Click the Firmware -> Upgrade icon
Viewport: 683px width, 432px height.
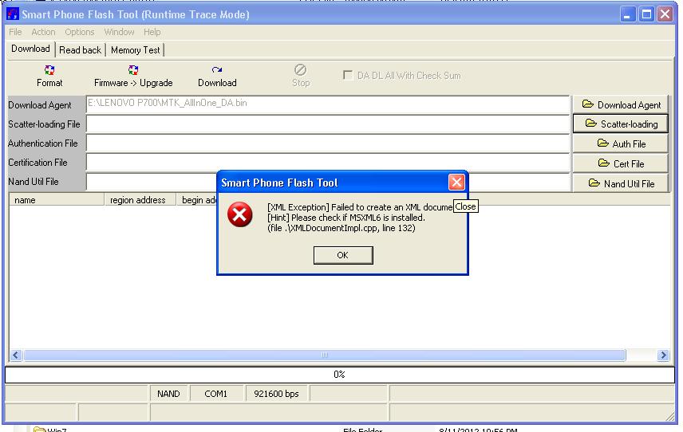pyautogui.click(x=133, y=70)
